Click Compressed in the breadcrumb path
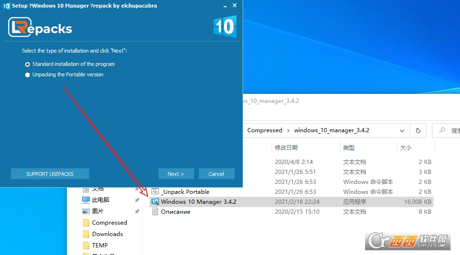This screenshot has height=255, width=460. point(264,130)
